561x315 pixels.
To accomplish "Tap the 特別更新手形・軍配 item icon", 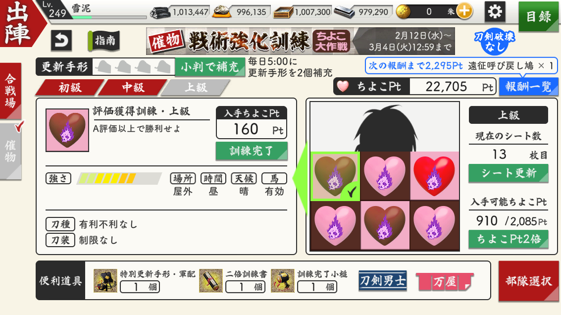I will (105, 281).
